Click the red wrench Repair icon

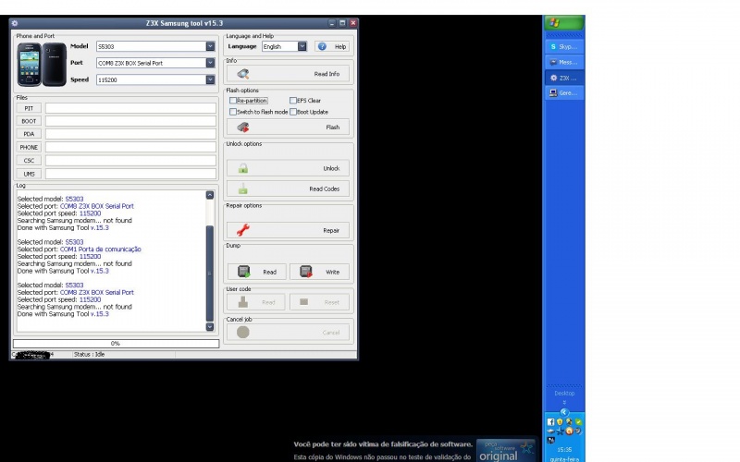[243, 230]
